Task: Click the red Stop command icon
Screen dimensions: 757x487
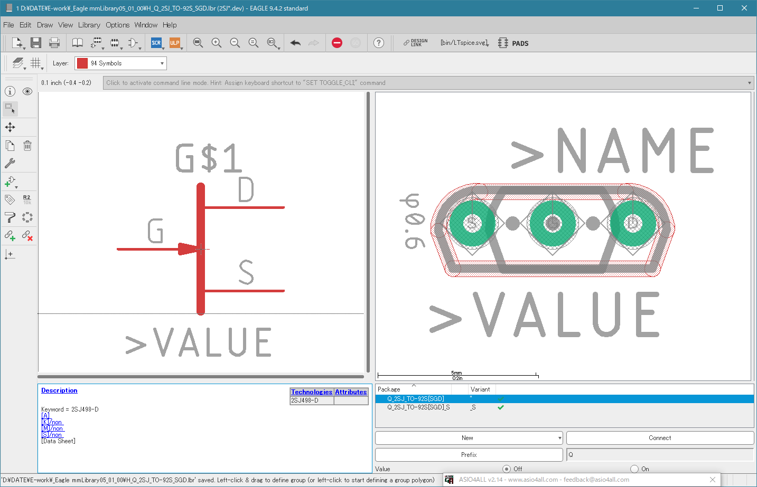Action: point(337,43)
